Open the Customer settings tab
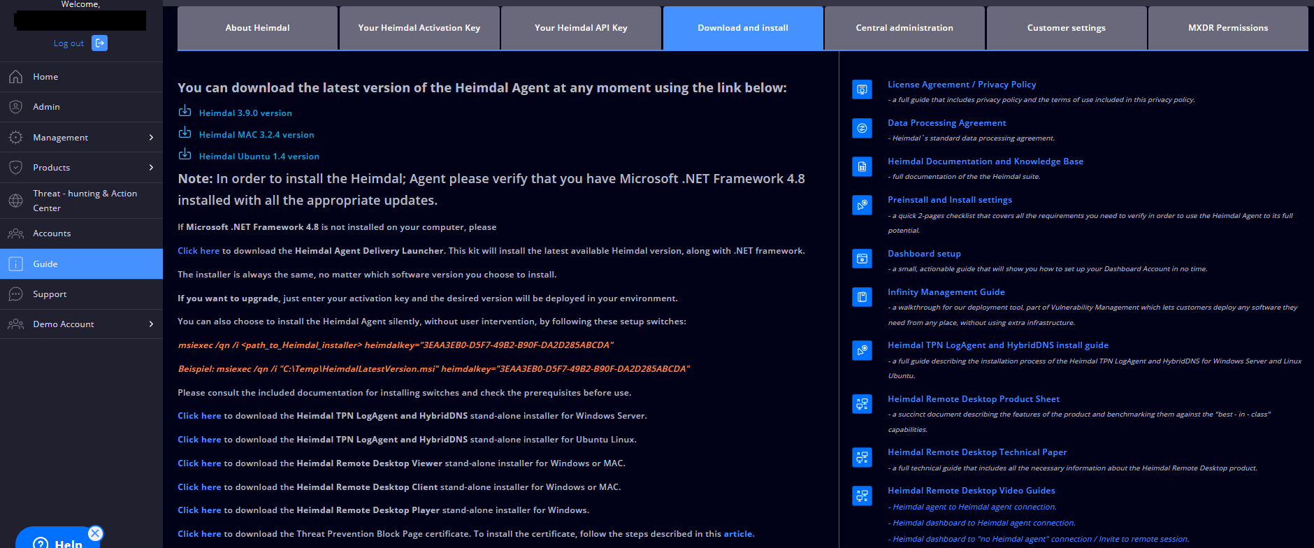 click(x=1067, y=28)
